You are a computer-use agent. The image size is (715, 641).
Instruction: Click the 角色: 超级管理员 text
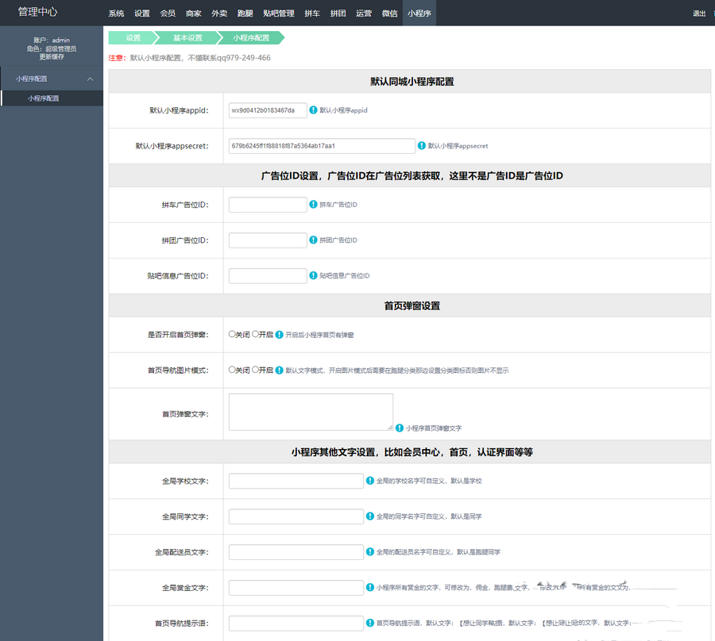[52, 48]
